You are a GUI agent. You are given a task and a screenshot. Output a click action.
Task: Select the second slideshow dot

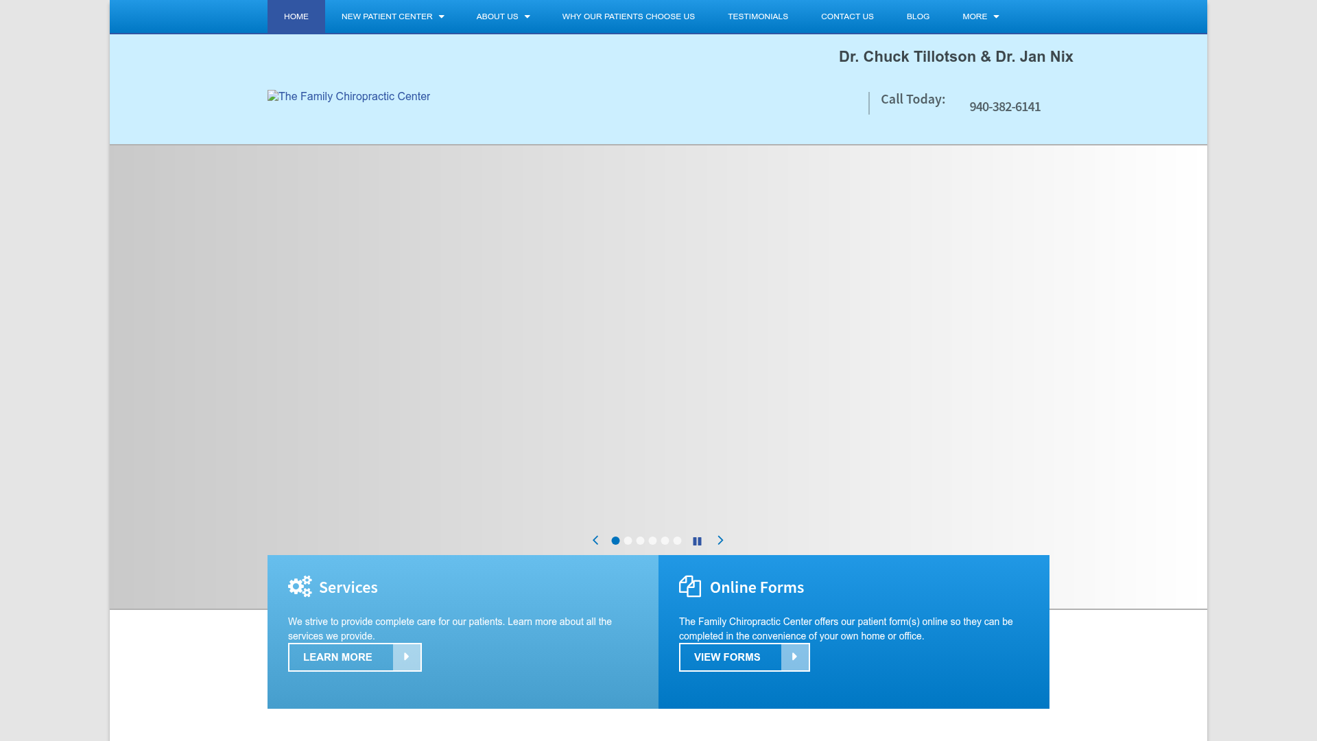click(x=628, y=541)
